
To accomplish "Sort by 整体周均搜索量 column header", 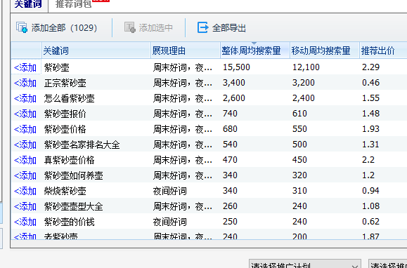I will [255, 51].
